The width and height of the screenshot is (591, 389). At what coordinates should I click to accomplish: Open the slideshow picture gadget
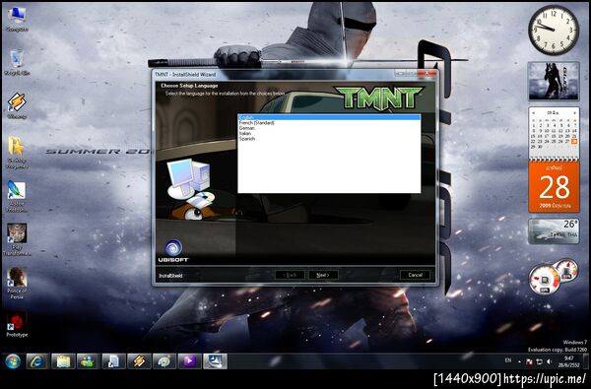[554, 82]
